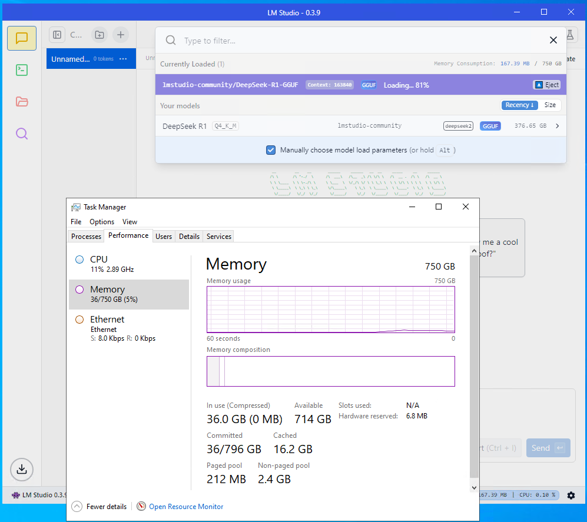Viewport: 587px width, 522px height.
Task: Open options for the Unnamed chat
Action: point(123,59)
